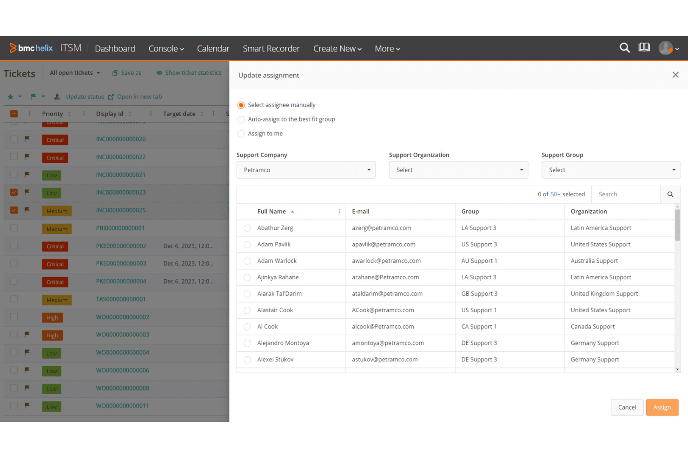
Task: Select Alastair Cook radio button
Action: click(x=247, y=310)
